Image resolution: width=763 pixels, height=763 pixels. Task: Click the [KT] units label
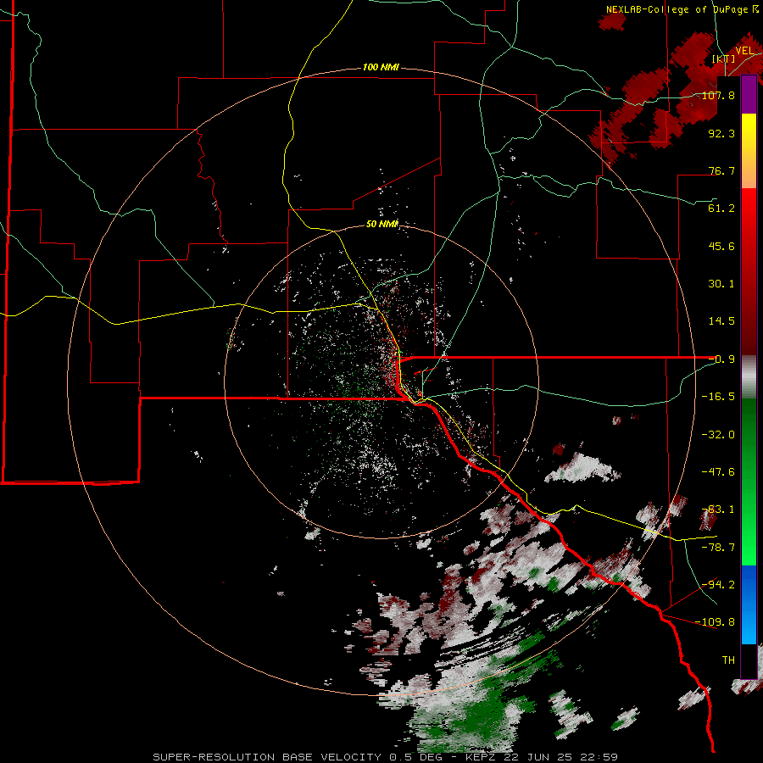[x=723, y=58]
